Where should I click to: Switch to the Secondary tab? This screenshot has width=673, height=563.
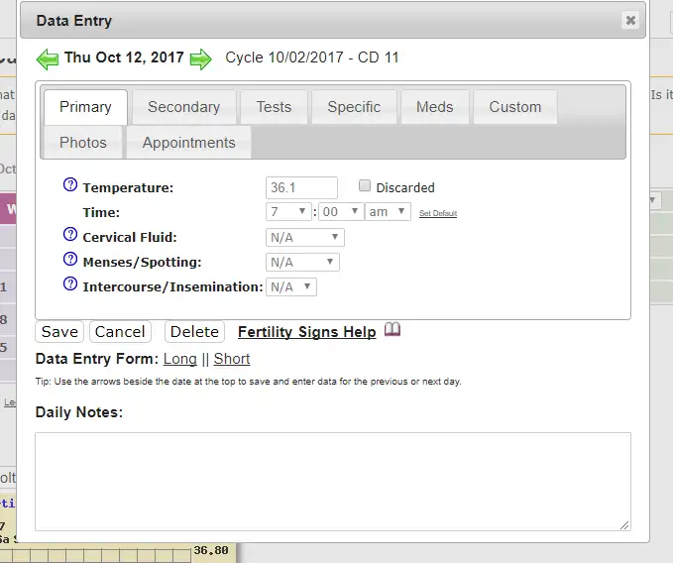click(183, 107)
